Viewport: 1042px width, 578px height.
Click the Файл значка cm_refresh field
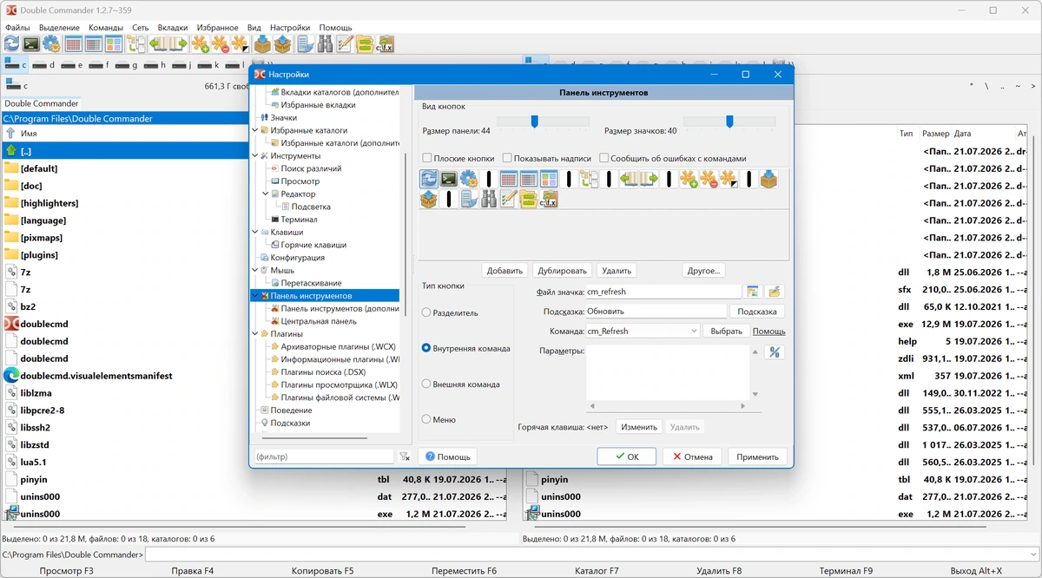click(663, 292)
